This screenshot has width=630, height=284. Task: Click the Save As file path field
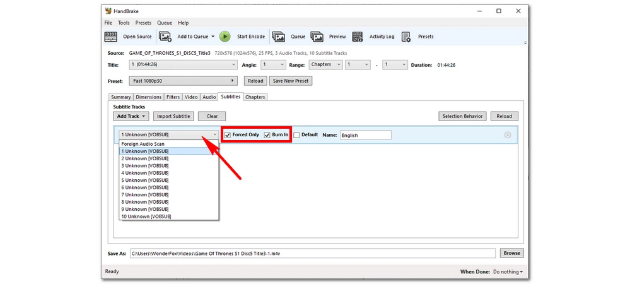[x=313, y=254]
